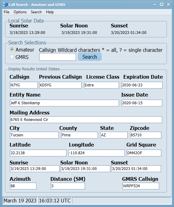Click the Grid Square field DM42OF
This screenshot has height=207, width=174.
[144, 153]
